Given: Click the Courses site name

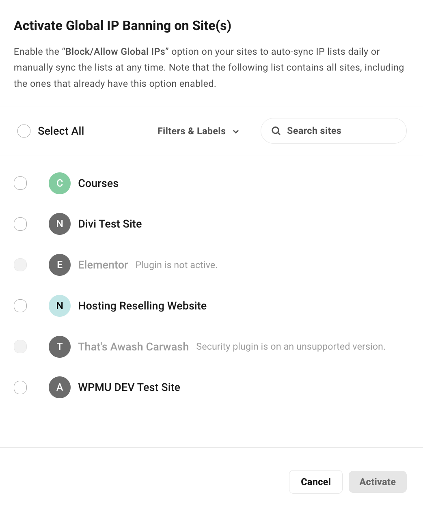Looking at the screenshot, I should coord(98,183).
